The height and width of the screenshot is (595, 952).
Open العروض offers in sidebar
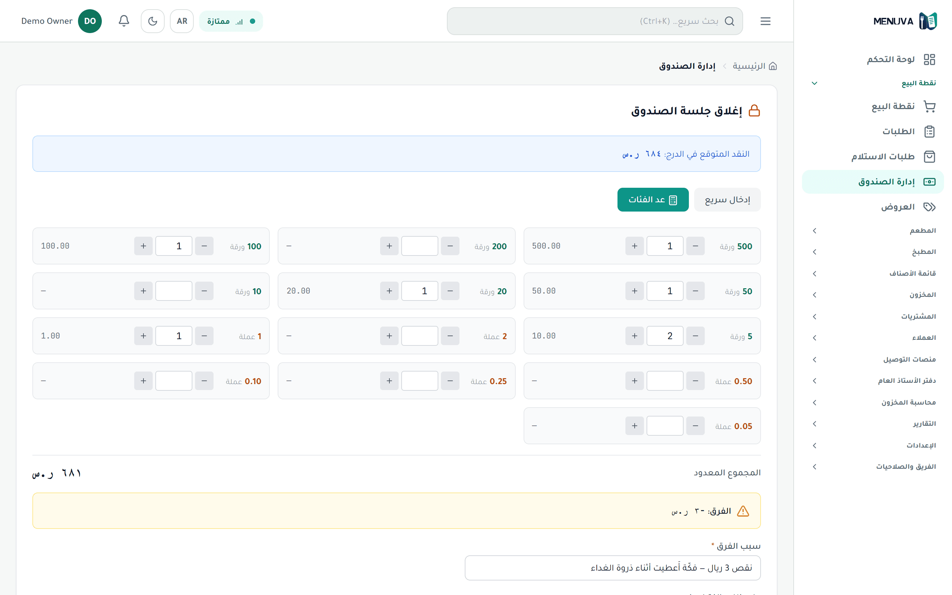pos(873,207)
